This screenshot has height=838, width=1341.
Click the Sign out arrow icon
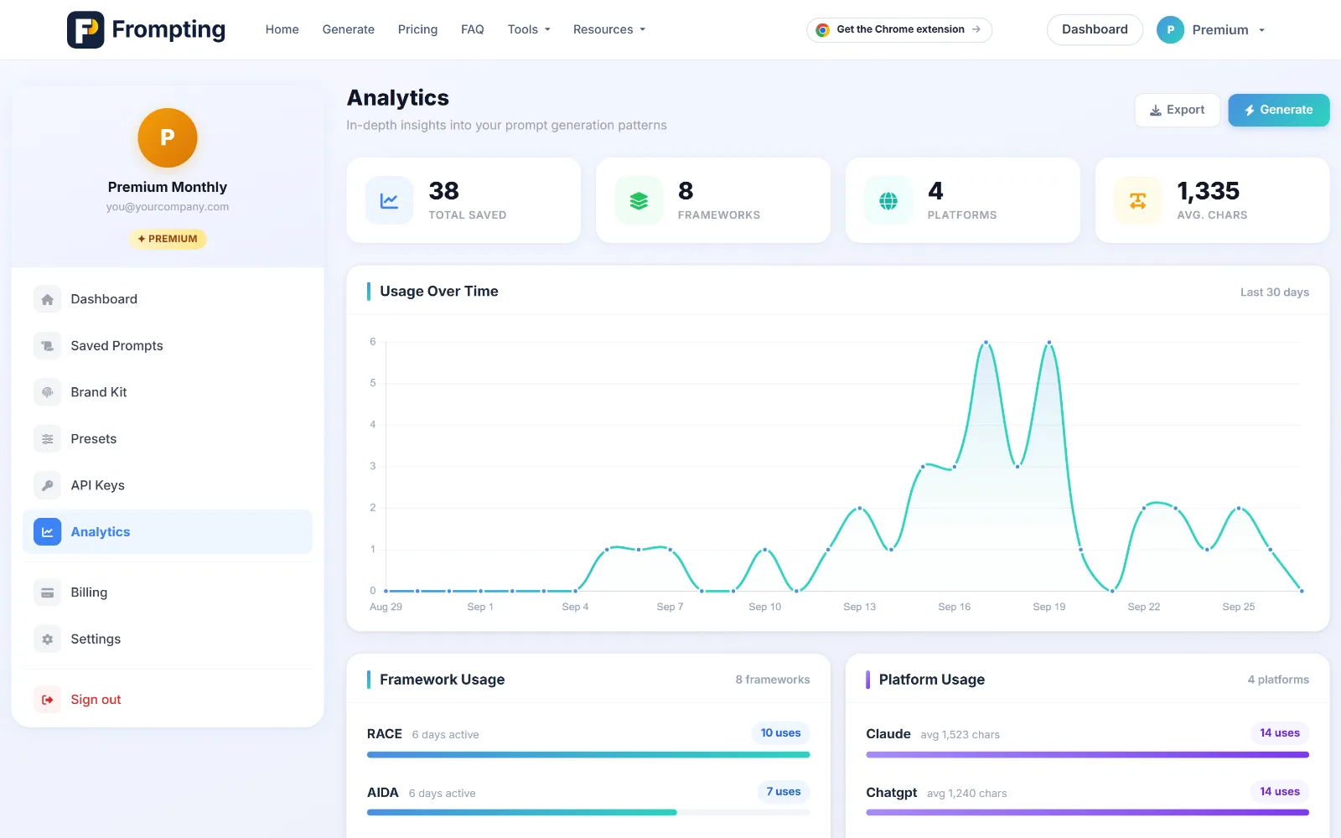[x=48, y=700]
